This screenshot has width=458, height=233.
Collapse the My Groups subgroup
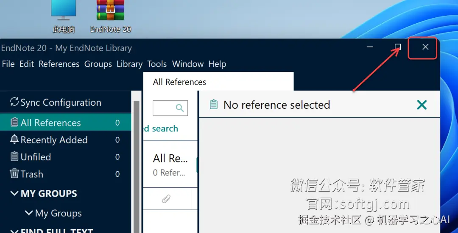click(x=29, y=213)
